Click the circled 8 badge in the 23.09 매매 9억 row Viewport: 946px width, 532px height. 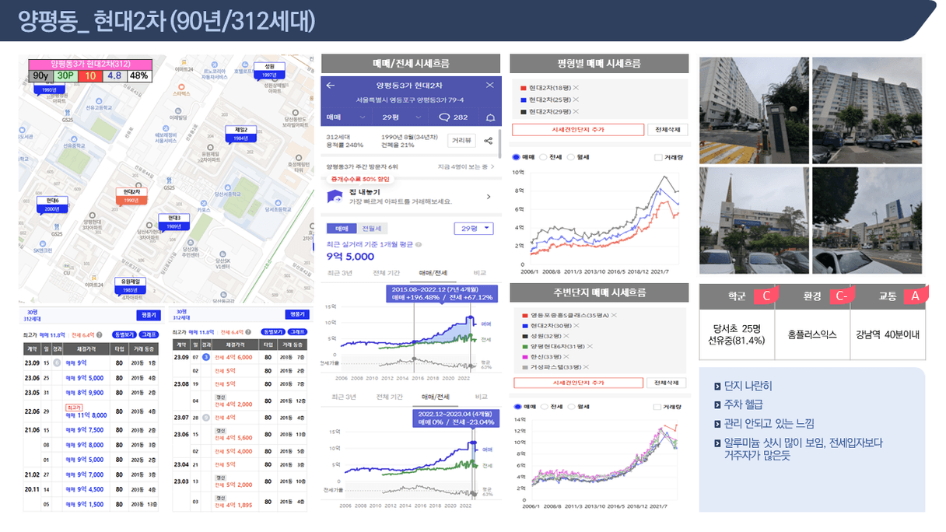56,362
